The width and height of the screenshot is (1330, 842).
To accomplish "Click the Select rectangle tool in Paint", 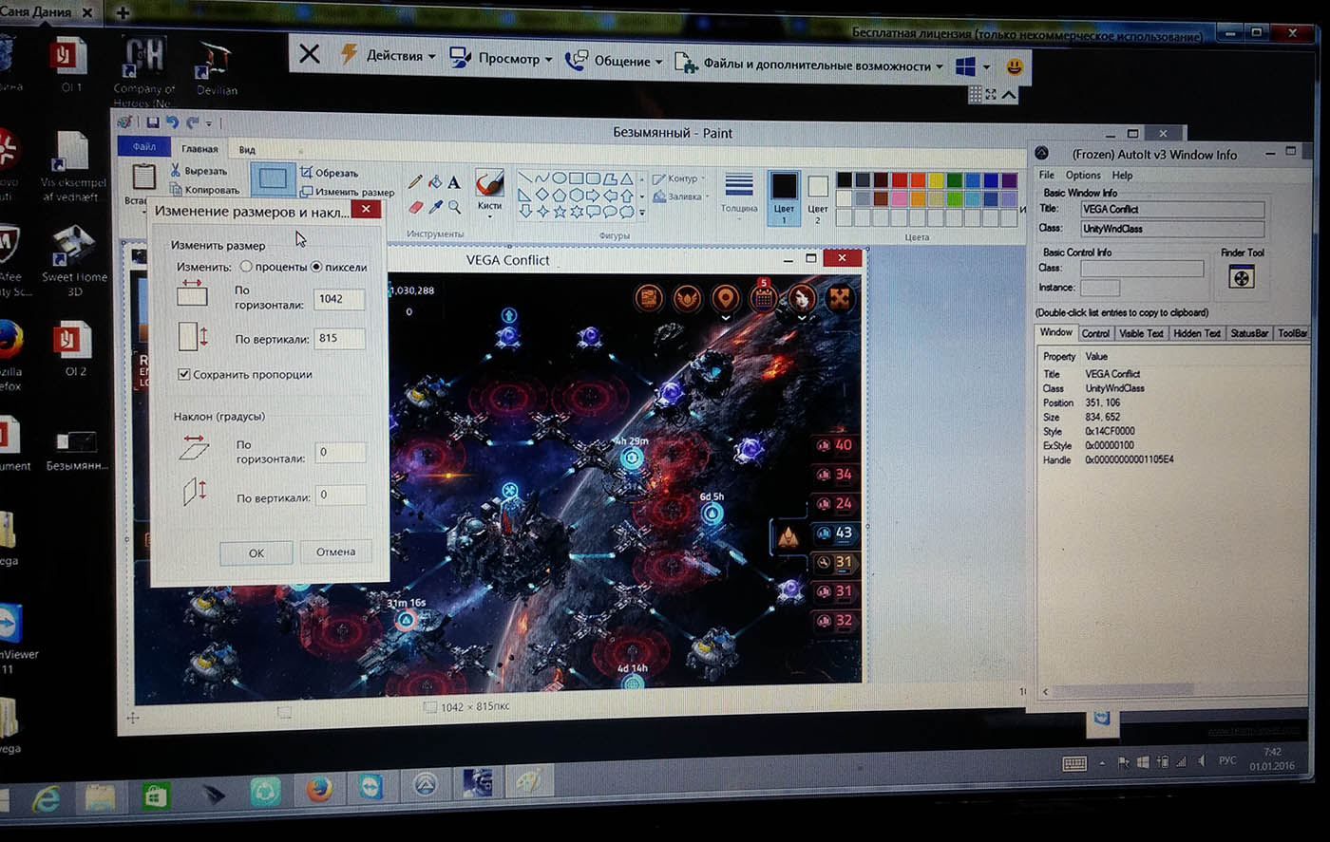I will click(273, 178).
